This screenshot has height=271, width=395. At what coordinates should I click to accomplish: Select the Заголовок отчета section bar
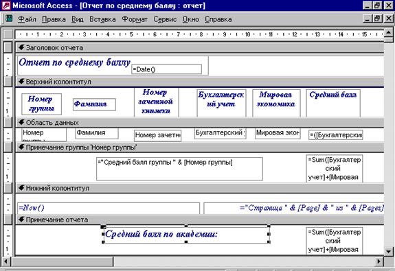point(199,47)
